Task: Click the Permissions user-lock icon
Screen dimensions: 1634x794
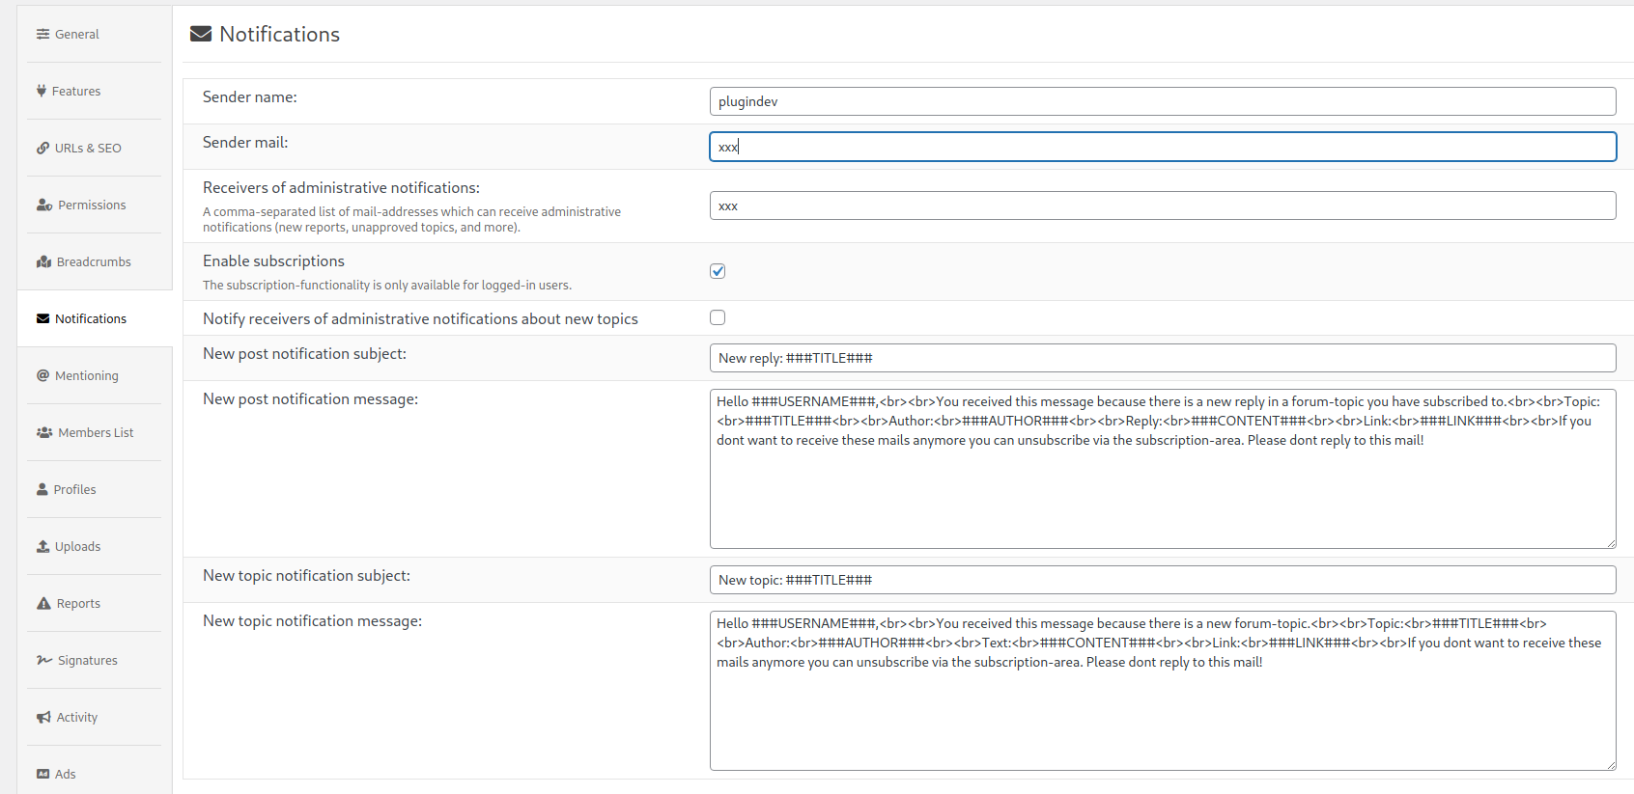Action: [44, 205]
